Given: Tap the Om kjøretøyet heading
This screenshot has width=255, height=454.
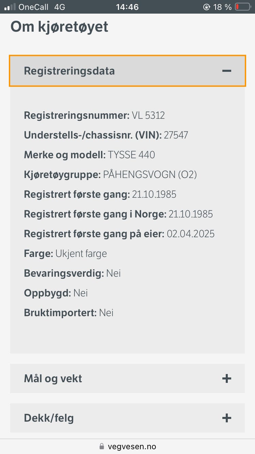Looking at the screenshot, I should 59,27.
